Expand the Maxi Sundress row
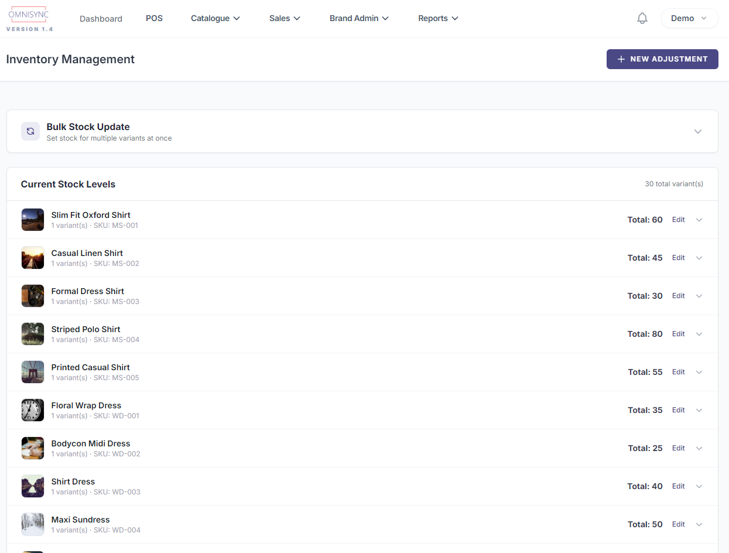The image size is (729, 553). coord(699,524)
